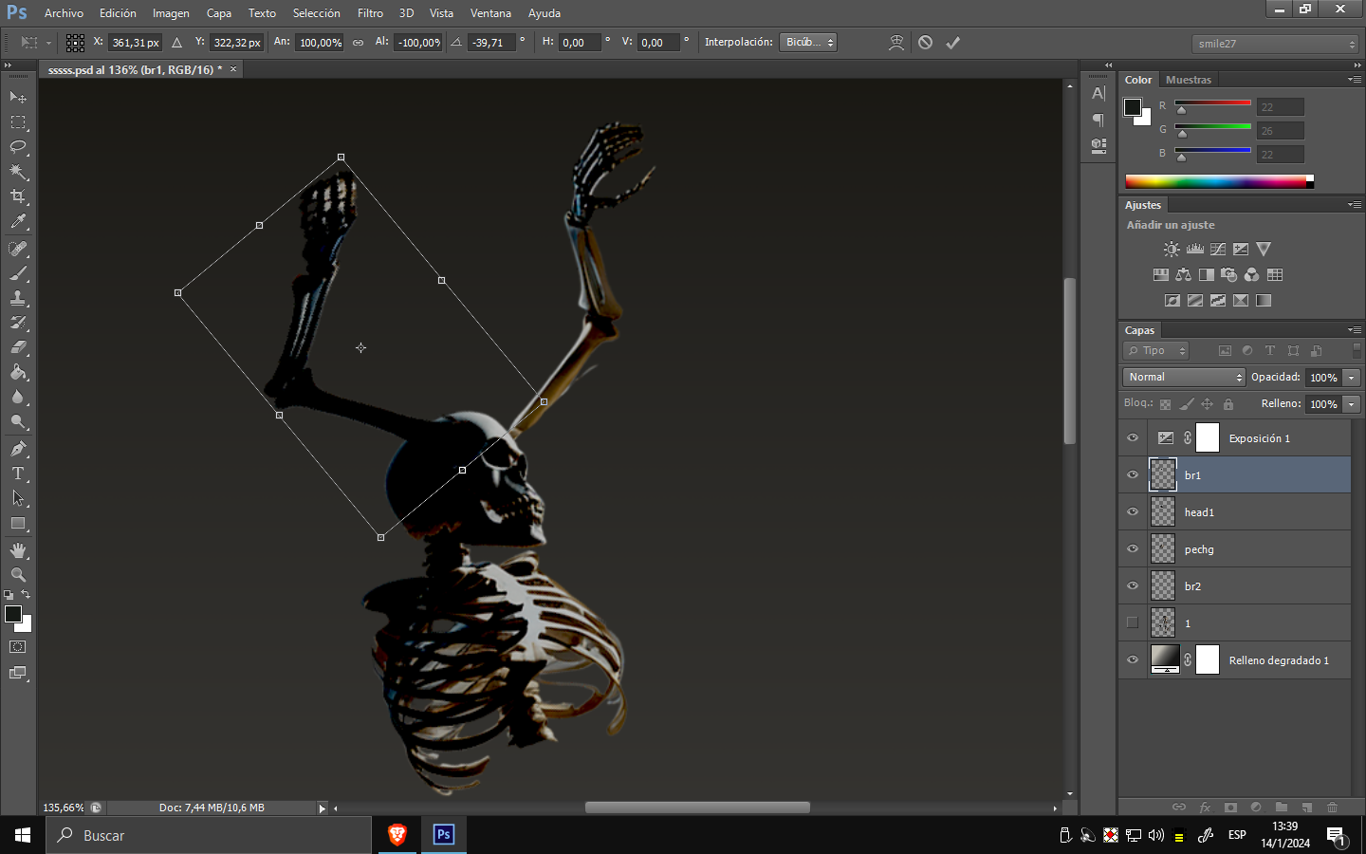Image resolution: width=1366 pixels, height=854 pixels.
Task: Switch to warp mode icon
Action: (x=895, y=43)
